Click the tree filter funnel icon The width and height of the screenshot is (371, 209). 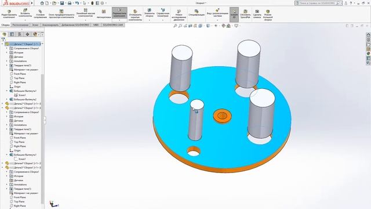[3, 39]
